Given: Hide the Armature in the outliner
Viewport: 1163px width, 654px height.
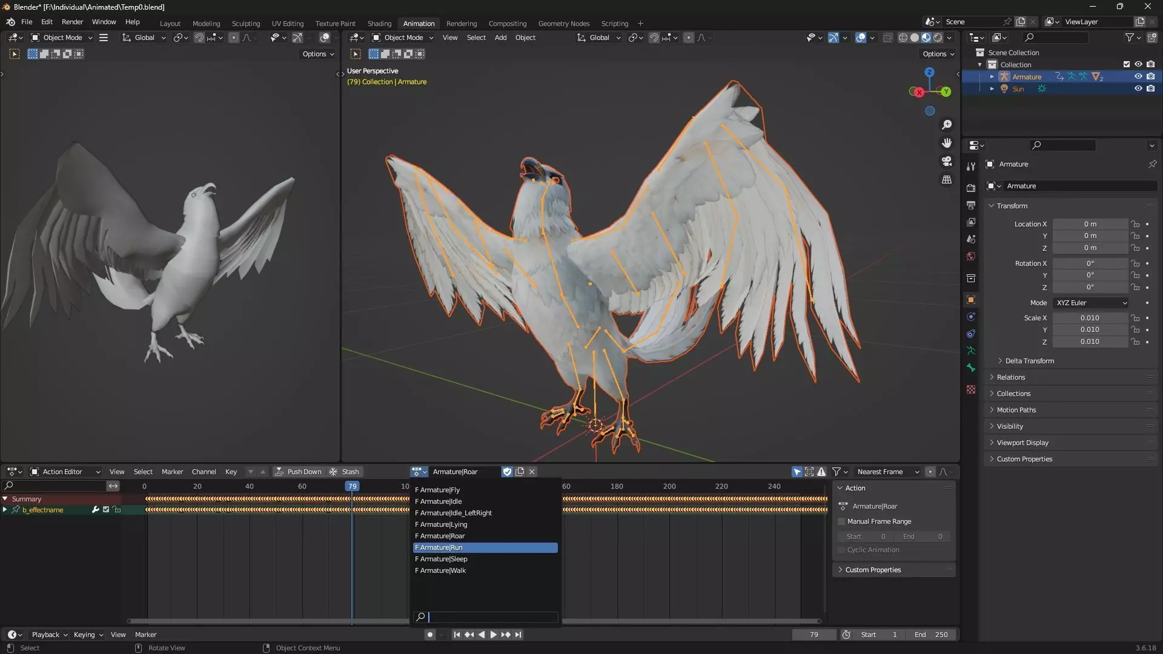Looking at the screenshot, I should click(1138, 77).
